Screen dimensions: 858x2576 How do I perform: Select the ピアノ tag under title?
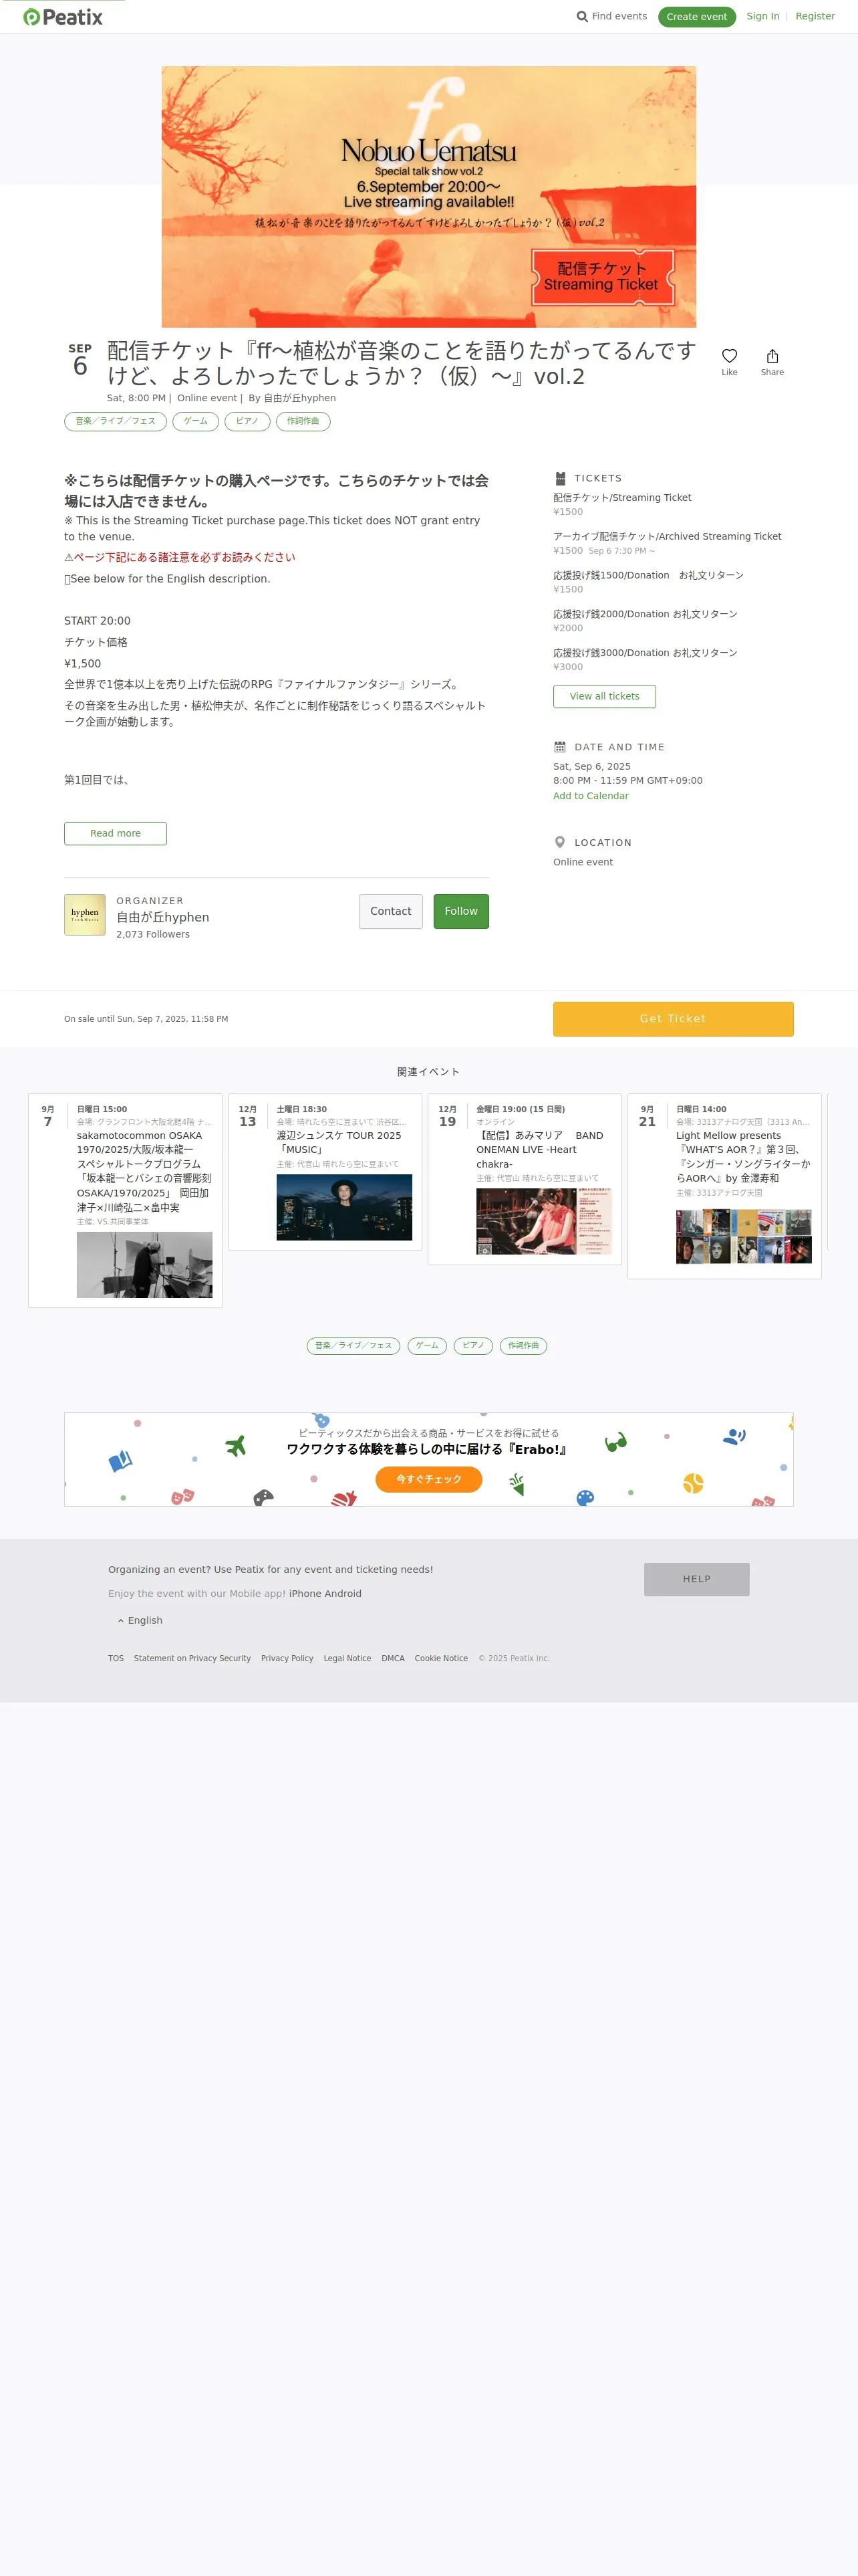[x=247, y=421]
